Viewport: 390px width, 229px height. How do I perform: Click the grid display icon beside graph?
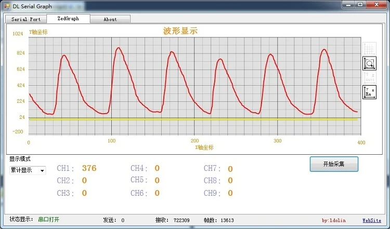369,49
